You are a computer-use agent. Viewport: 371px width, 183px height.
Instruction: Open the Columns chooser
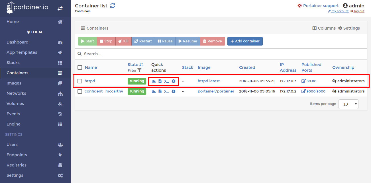[x=324, y=28]
